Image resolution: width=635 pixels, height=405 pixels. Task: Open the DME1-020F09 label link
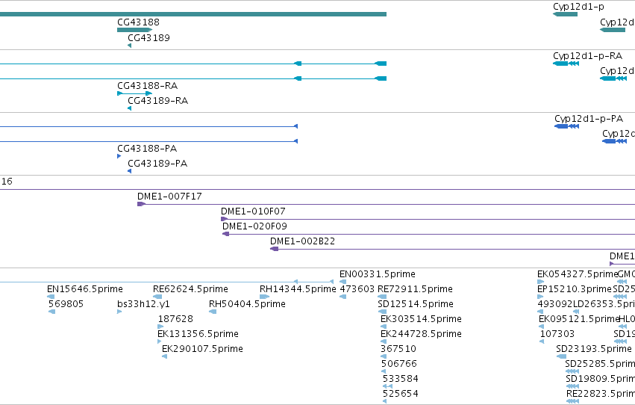(254, 226)
